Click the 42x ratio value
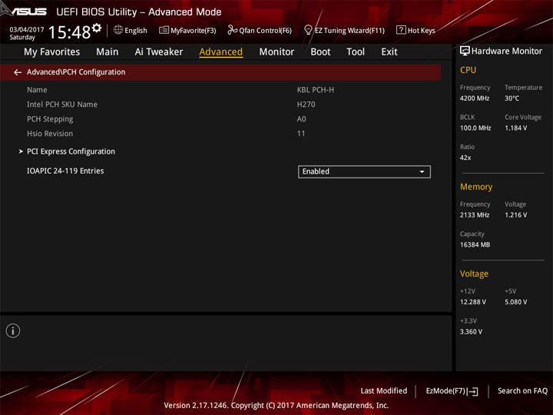This screenshot has width=553, height=415. click(x=465, y=158)
